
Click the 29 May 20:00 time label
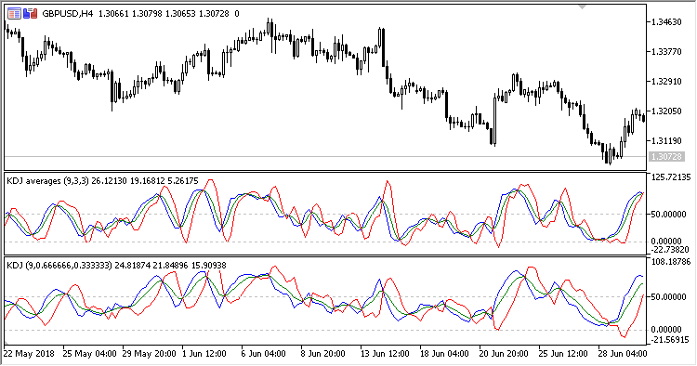pos(149,354)
